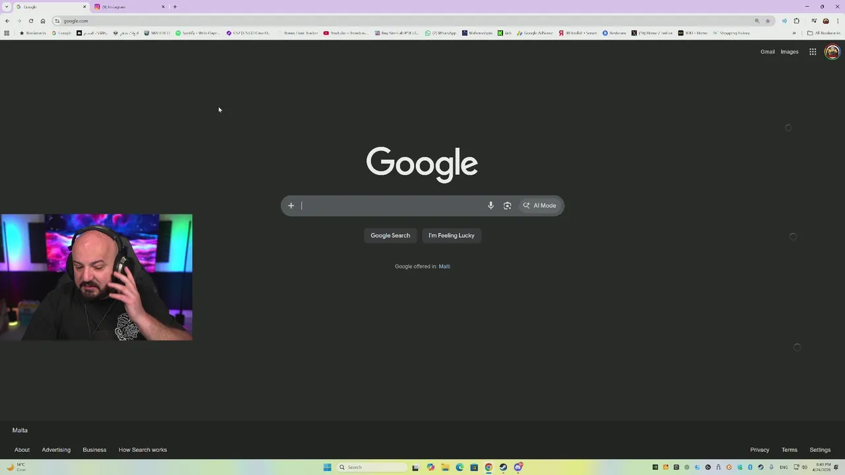
Task: Open Steam from the taskbar
Action: click(x=503, y=467)
